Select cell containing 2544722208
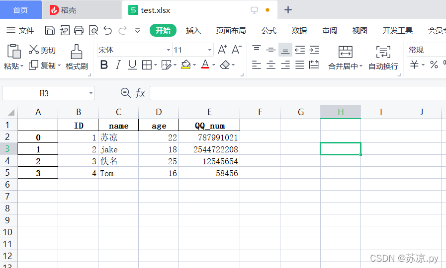446x268 pixels. [209, 149]
